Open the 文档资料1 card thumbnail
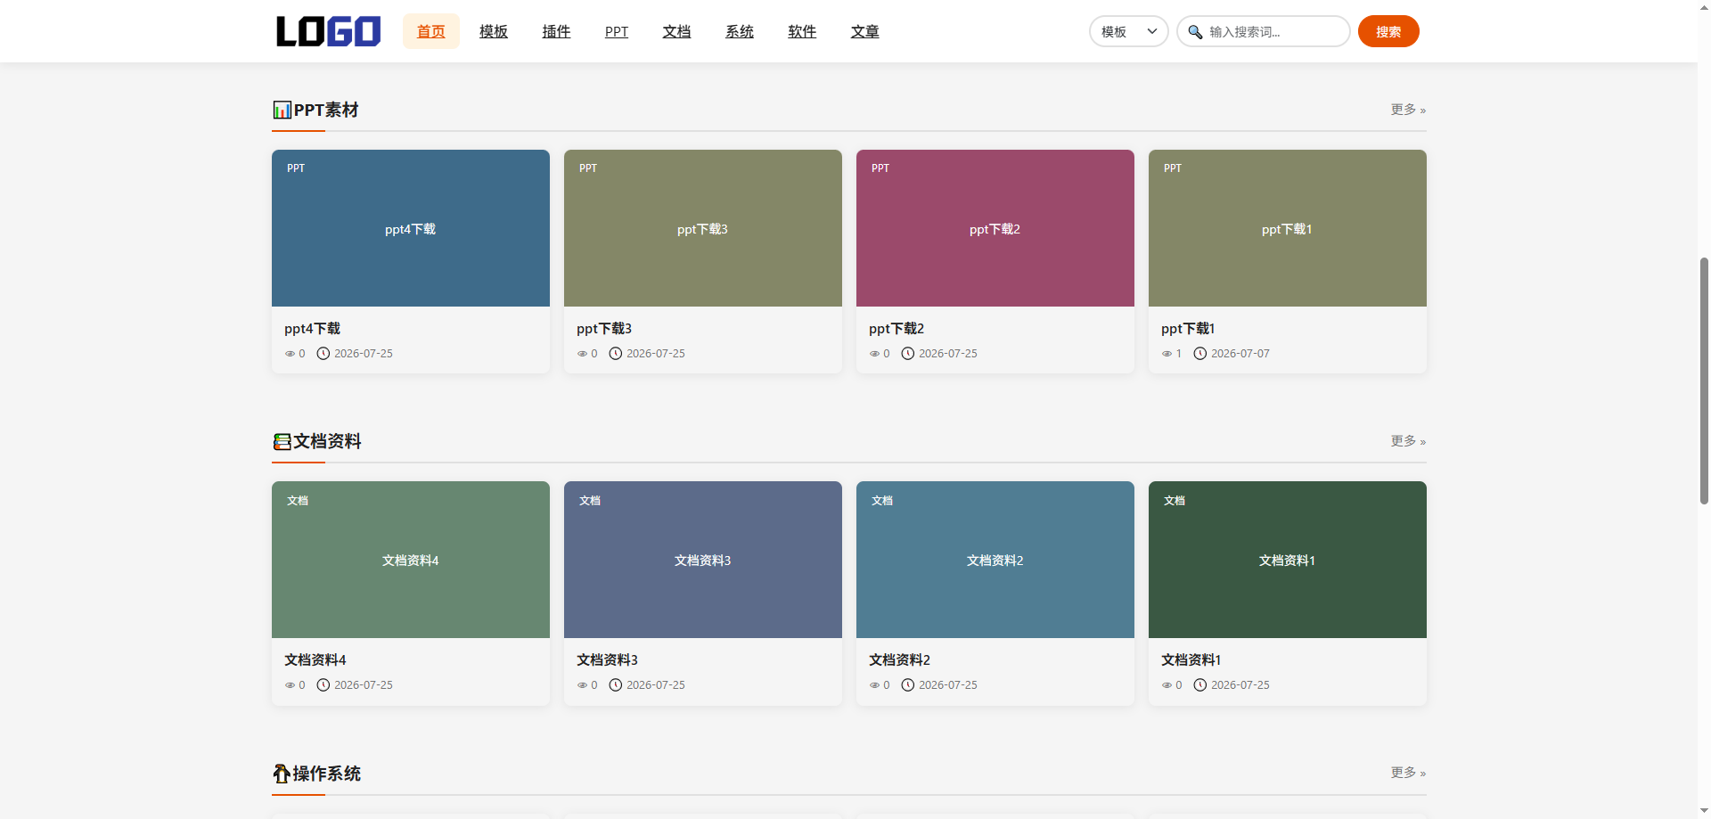This screenshot has height=819, width=1711. (1288, 560)
